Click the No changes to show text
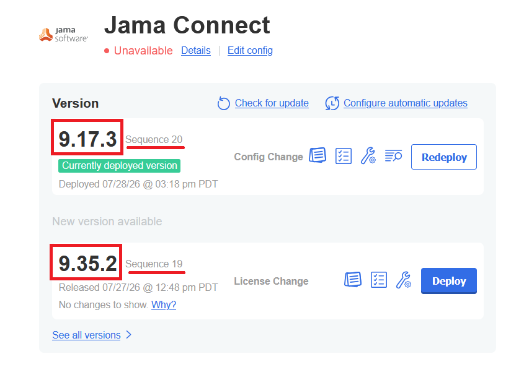511x367 pixels. (x=104, y=305)
